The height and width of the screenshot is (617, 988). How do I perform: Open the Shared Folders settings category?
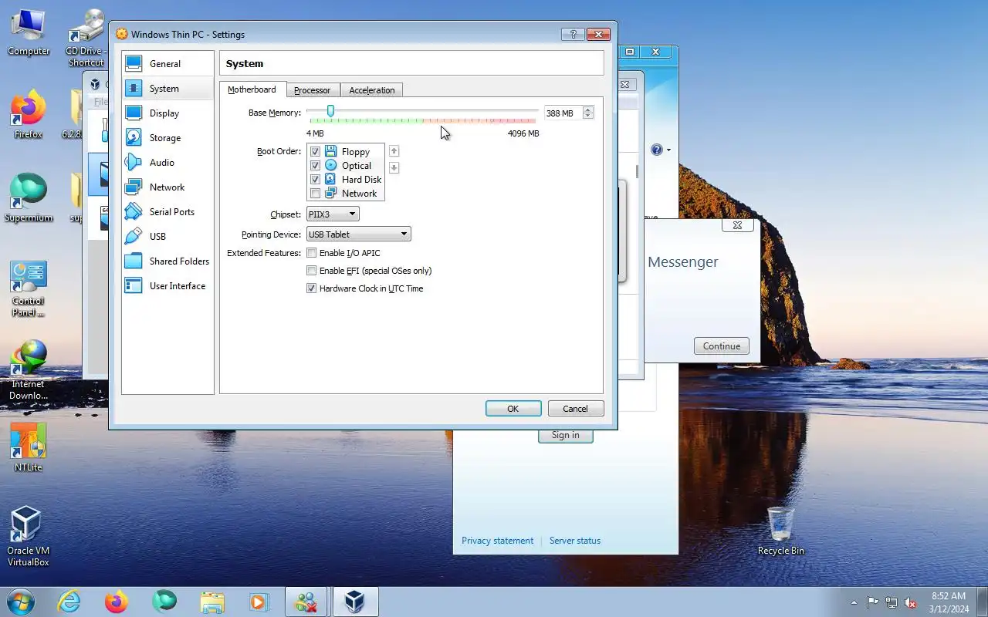point(167,261)
